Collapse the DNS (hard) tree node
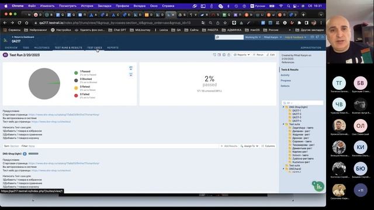Image resolution: width=374 pixels, height=210 pixels. (283, 169)
